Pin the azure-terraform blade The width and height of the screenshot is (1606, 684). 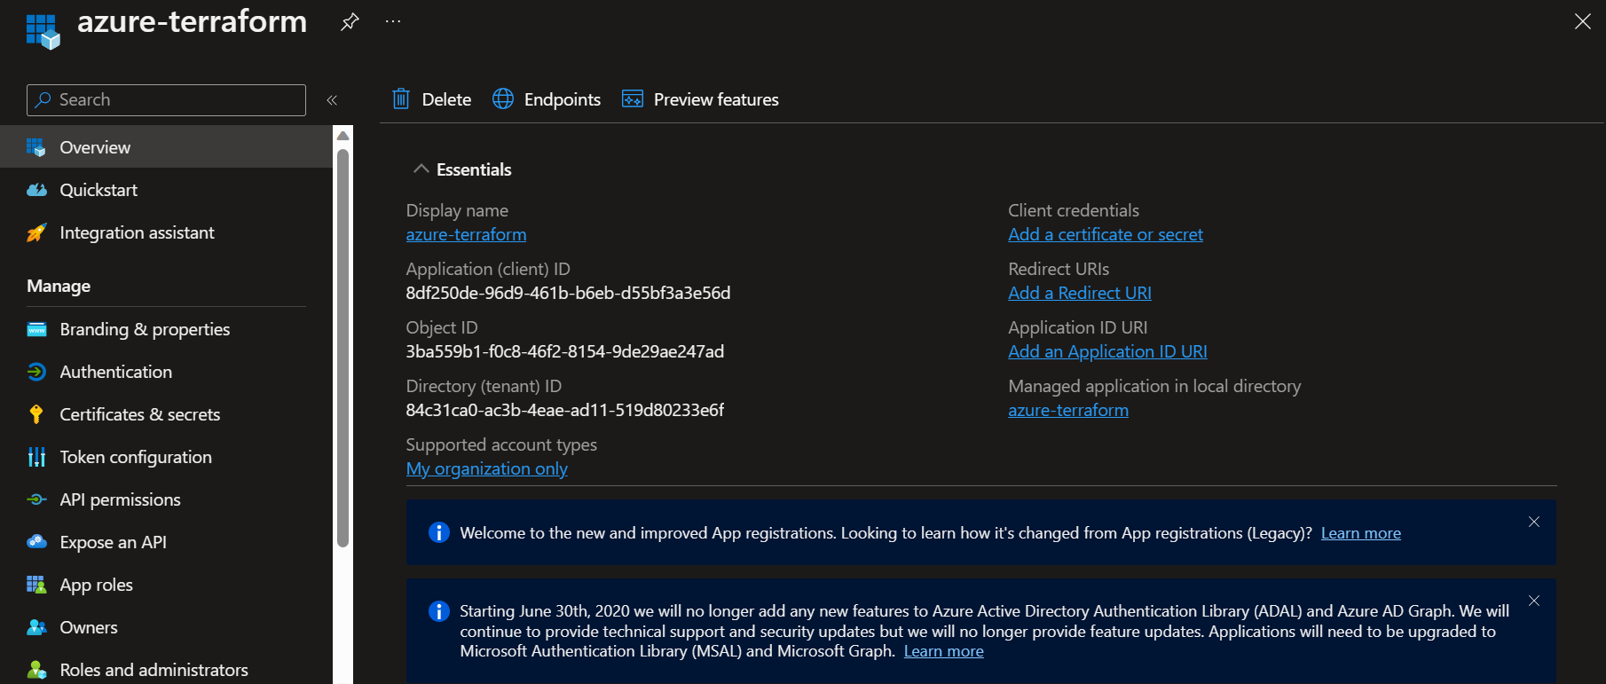(350, 22)
